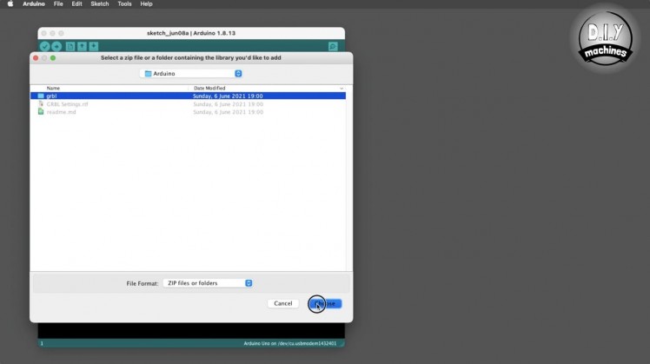Click the grbl date Sunday, 6 June 2021 19:00
The height and width of the screenshot is (364, 650).
[228, 96]
